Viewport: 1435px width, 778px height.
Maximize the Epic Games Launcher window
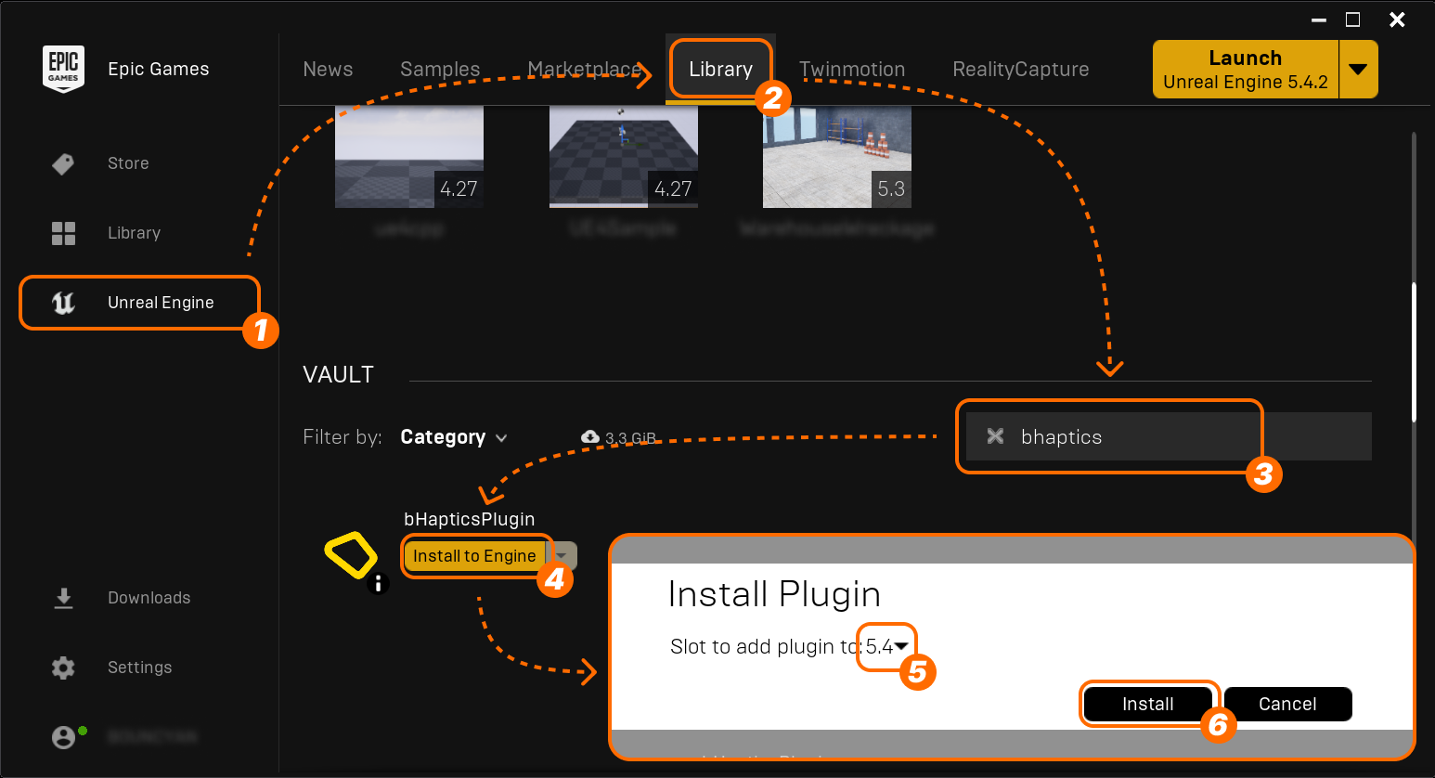click(x=1353, y=19)
